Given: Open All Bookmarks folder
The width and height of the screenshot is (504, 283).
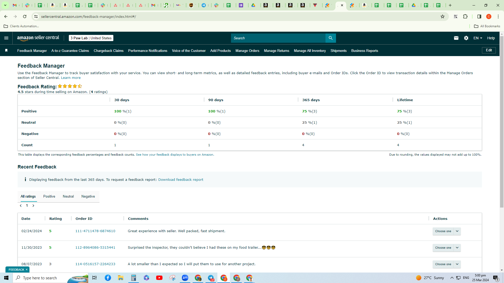Looking at the screenshot, I should [x=487, y=26].
